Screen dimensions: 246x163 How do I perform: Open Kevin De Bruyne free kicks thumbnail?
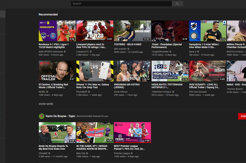pos(57,133)
